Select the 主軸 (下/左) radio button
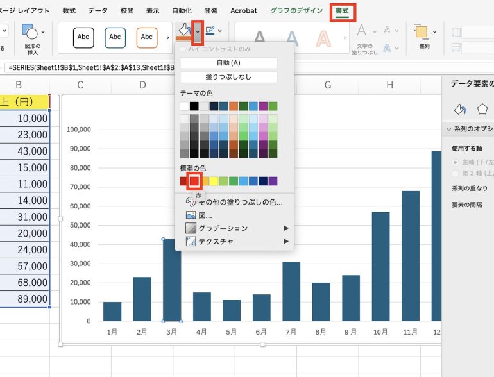494x377 pixels. pos(455,162)
